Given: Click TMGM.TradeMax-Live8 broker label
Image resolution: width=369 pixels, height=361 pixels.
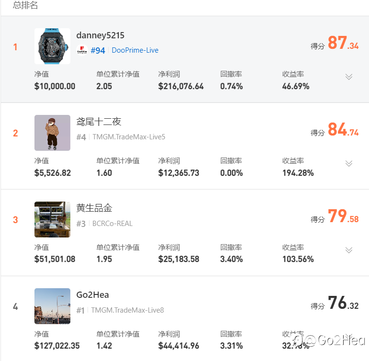Looking at the screenshot, I should [127, 310].
